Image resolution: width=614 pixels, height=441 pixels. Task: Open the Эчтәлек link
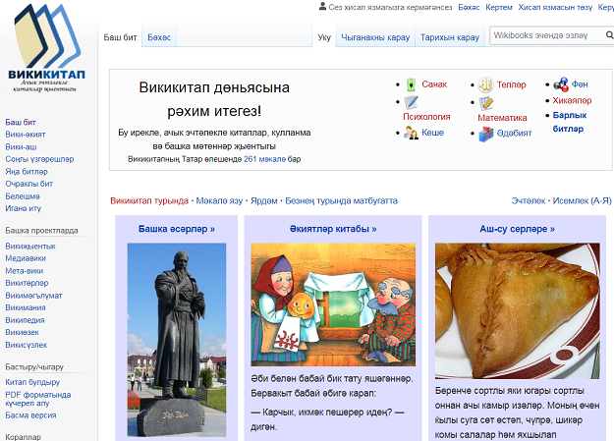(529, 201)
